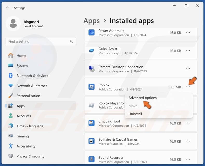Open three-dot menu for Sound Recorder
The width and height of the screenshot is (205, 166).
tap(188, 159)
